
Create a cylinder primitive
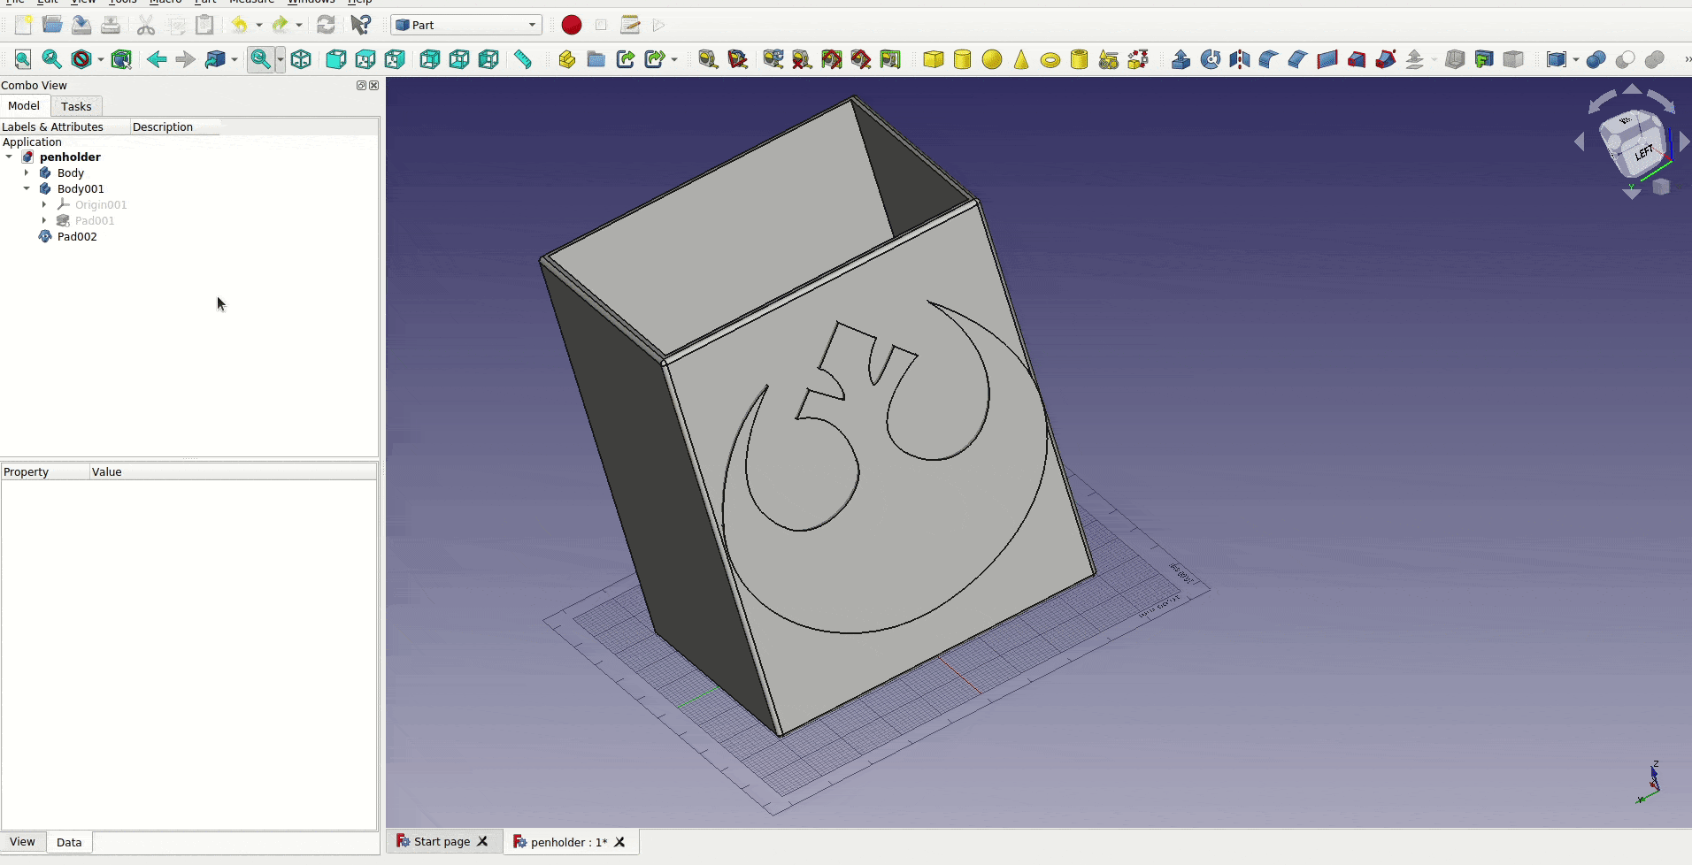[x=963, y=59]
